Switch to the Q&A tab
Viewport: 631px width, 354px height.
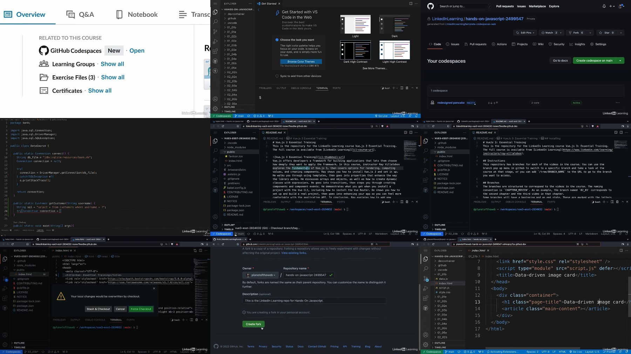point(80,14)
